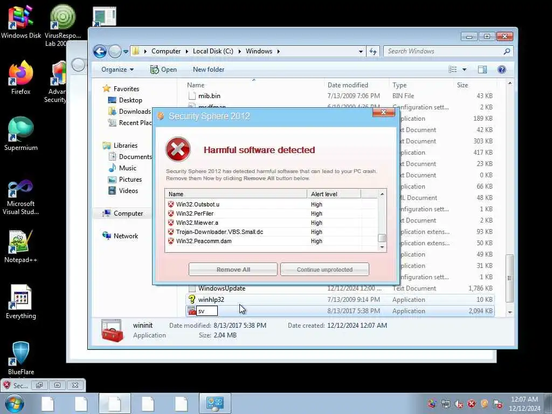Change view using the view icon
The image size is (552, 414).
[453, 70]
